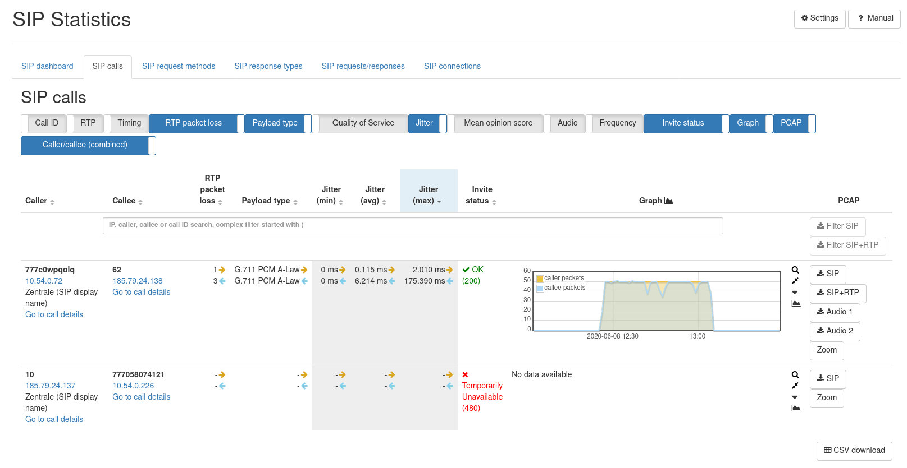The image size is (907, 468).
Task: Click the Filter SIP button
Action: point(837,226)
